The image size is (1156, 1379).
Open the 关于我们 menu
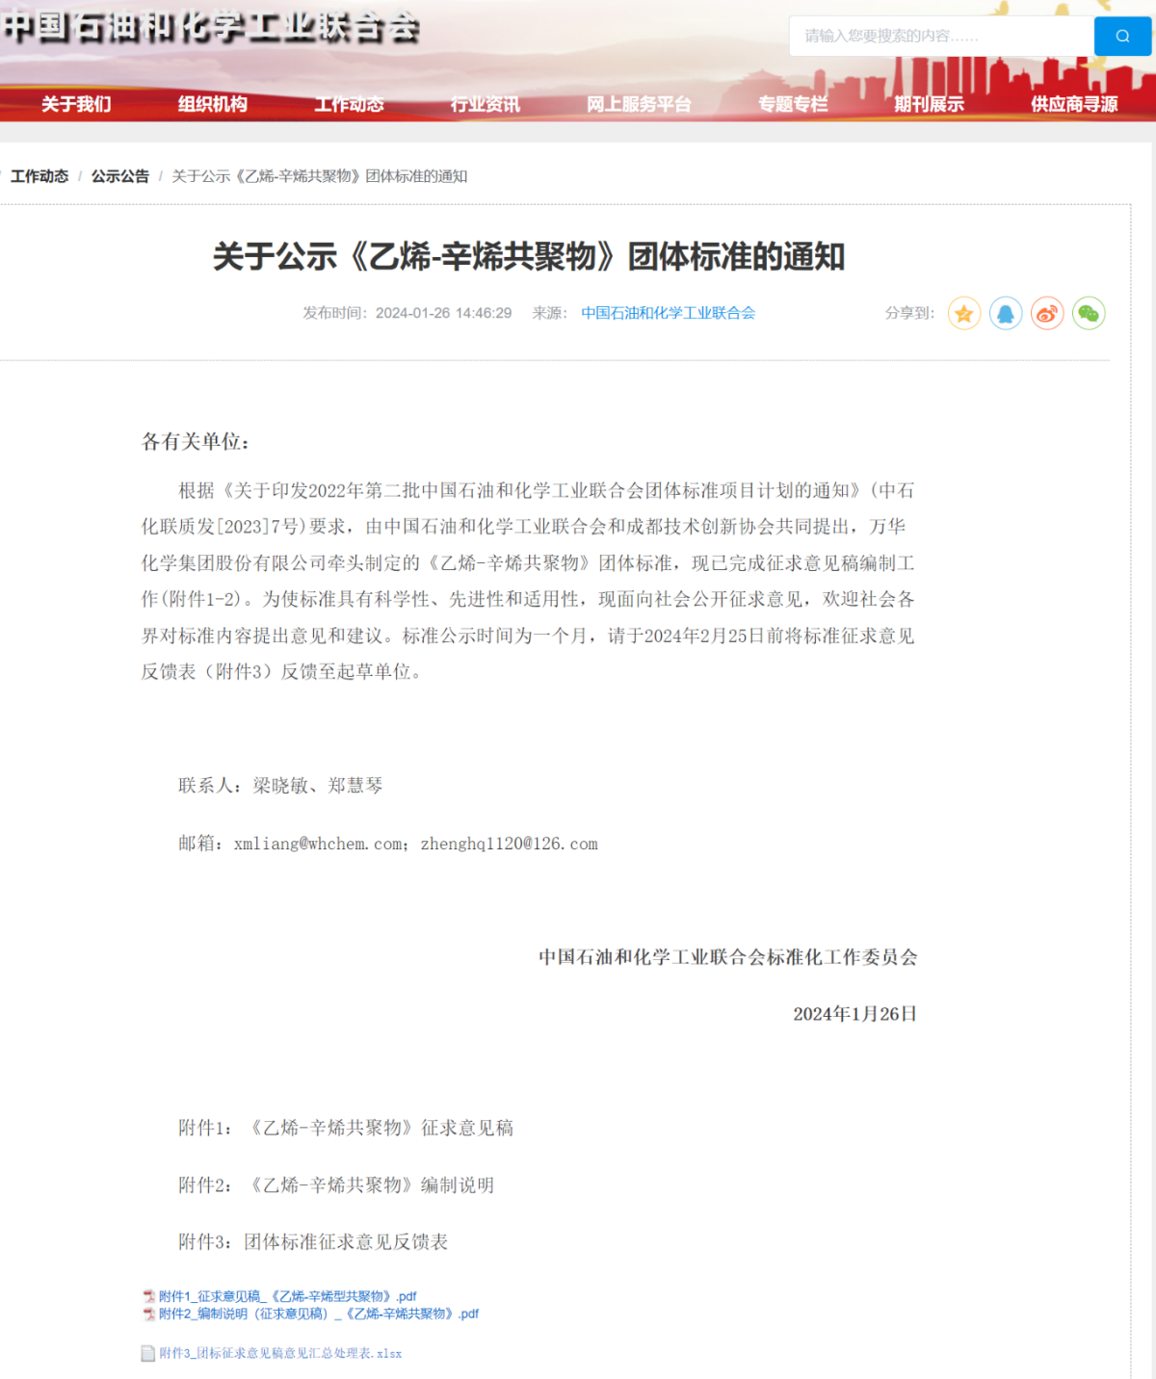(x=76, y=104)
